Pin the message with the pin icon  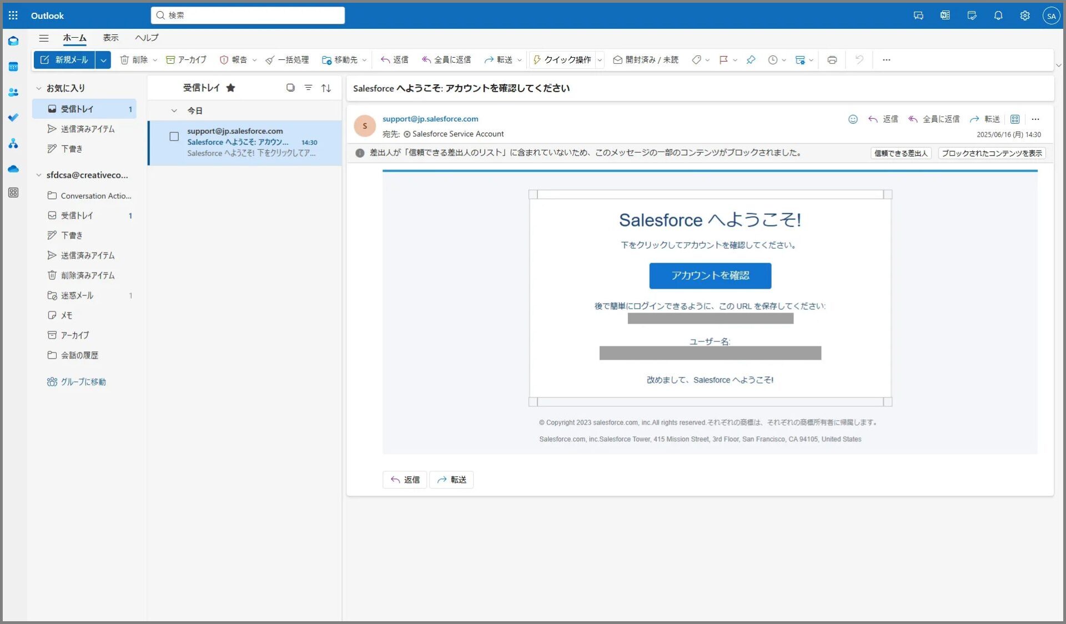tap(751, 60)
